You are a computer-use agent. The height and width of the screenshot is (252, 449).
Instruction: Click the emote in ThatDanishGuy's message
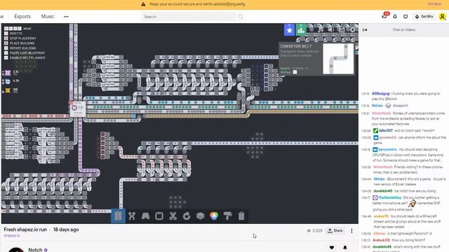[412, 203]
